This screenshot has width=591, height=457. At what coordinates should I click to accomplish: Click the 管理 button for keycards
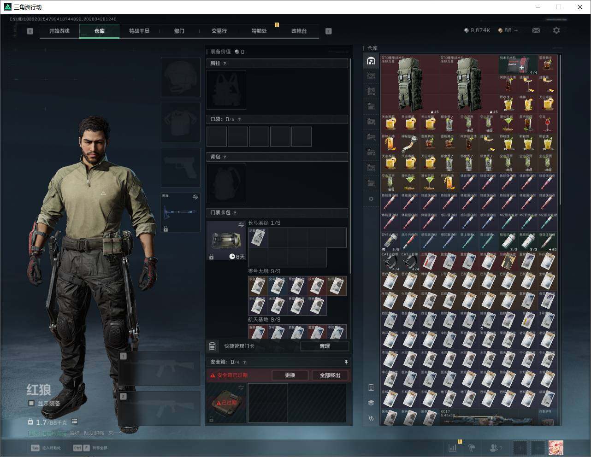[325, 346]
